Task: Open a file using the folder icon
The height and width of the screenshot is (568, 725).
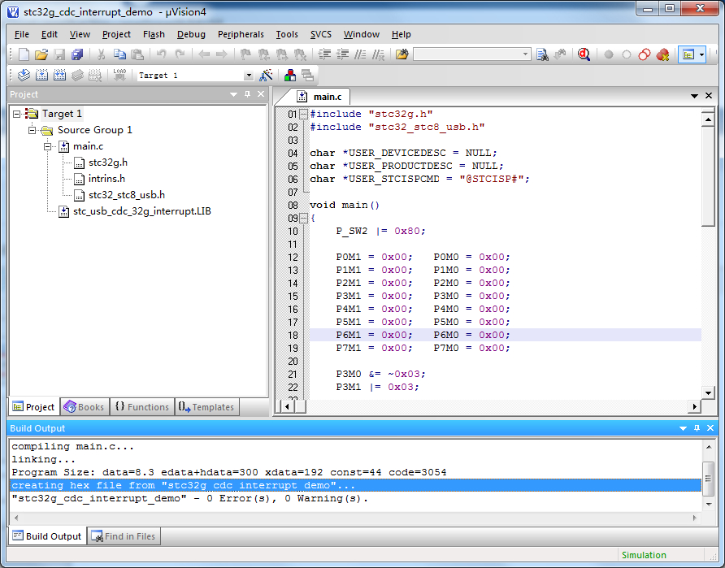Action: point(41,54)
